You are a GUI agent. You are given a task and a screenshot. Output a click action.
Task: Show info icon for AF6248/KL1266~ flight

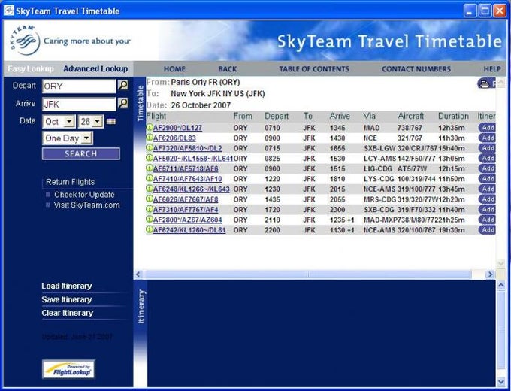150,189
